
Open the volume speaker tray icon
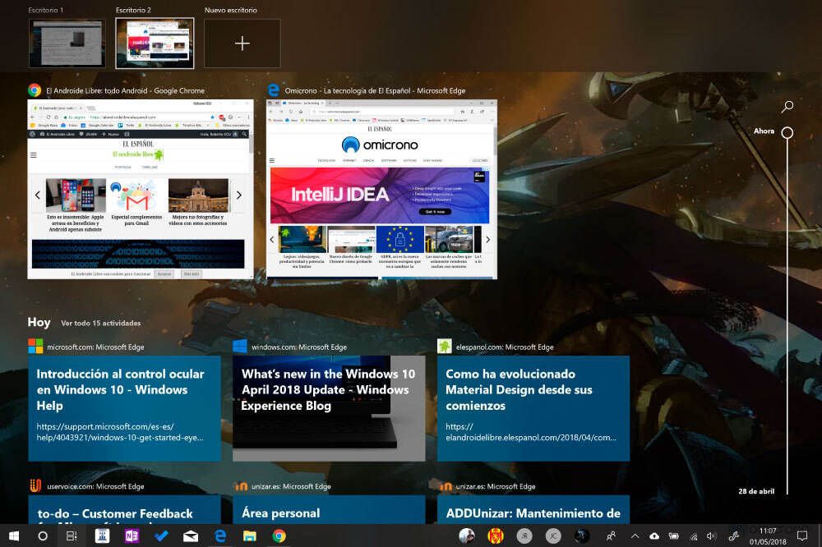click(x=711, y=536)
